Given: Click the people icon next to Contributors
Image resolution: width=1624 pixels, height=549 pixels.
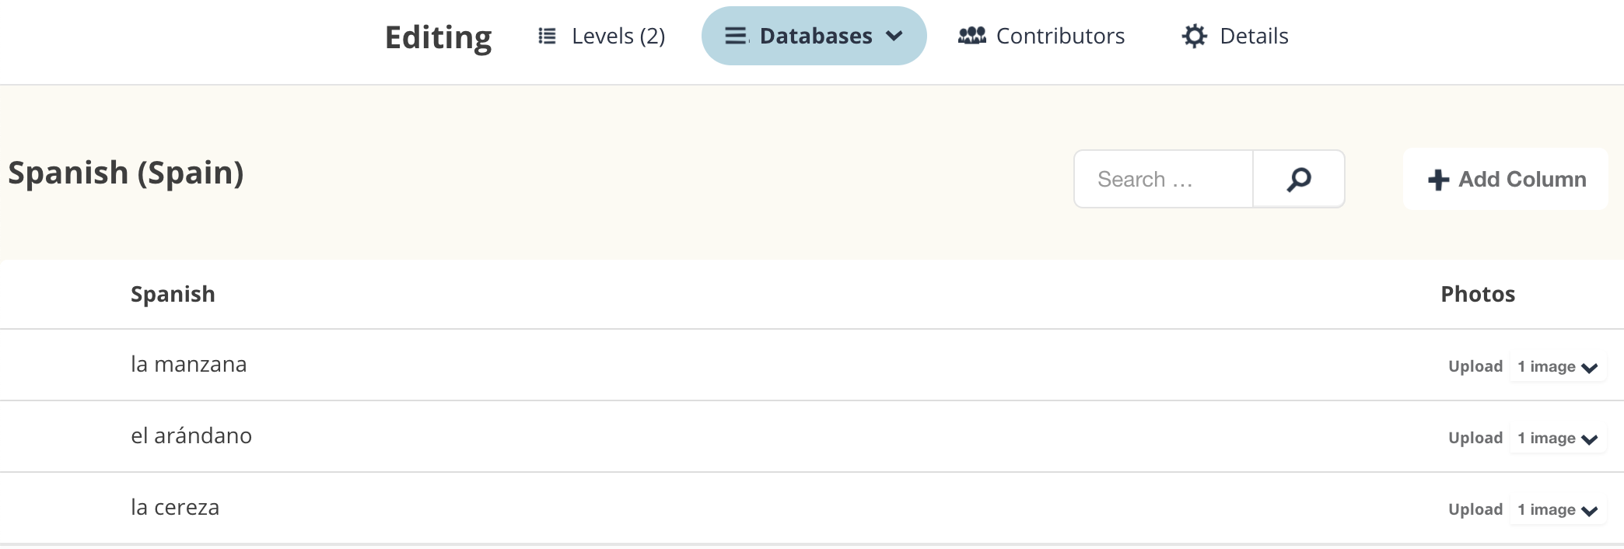Looking at the screenshot, I should pos(971,37).
